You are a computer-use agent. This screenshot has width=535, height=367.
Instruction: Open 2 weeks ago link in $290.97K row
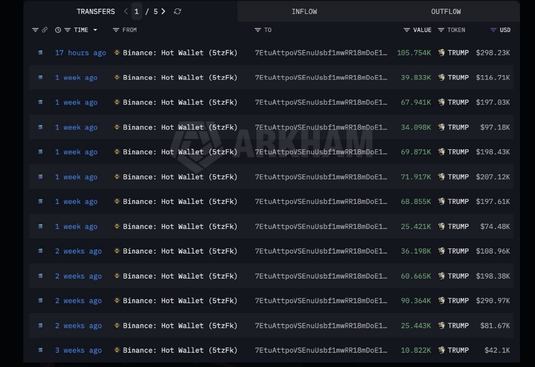click(78, 301)
